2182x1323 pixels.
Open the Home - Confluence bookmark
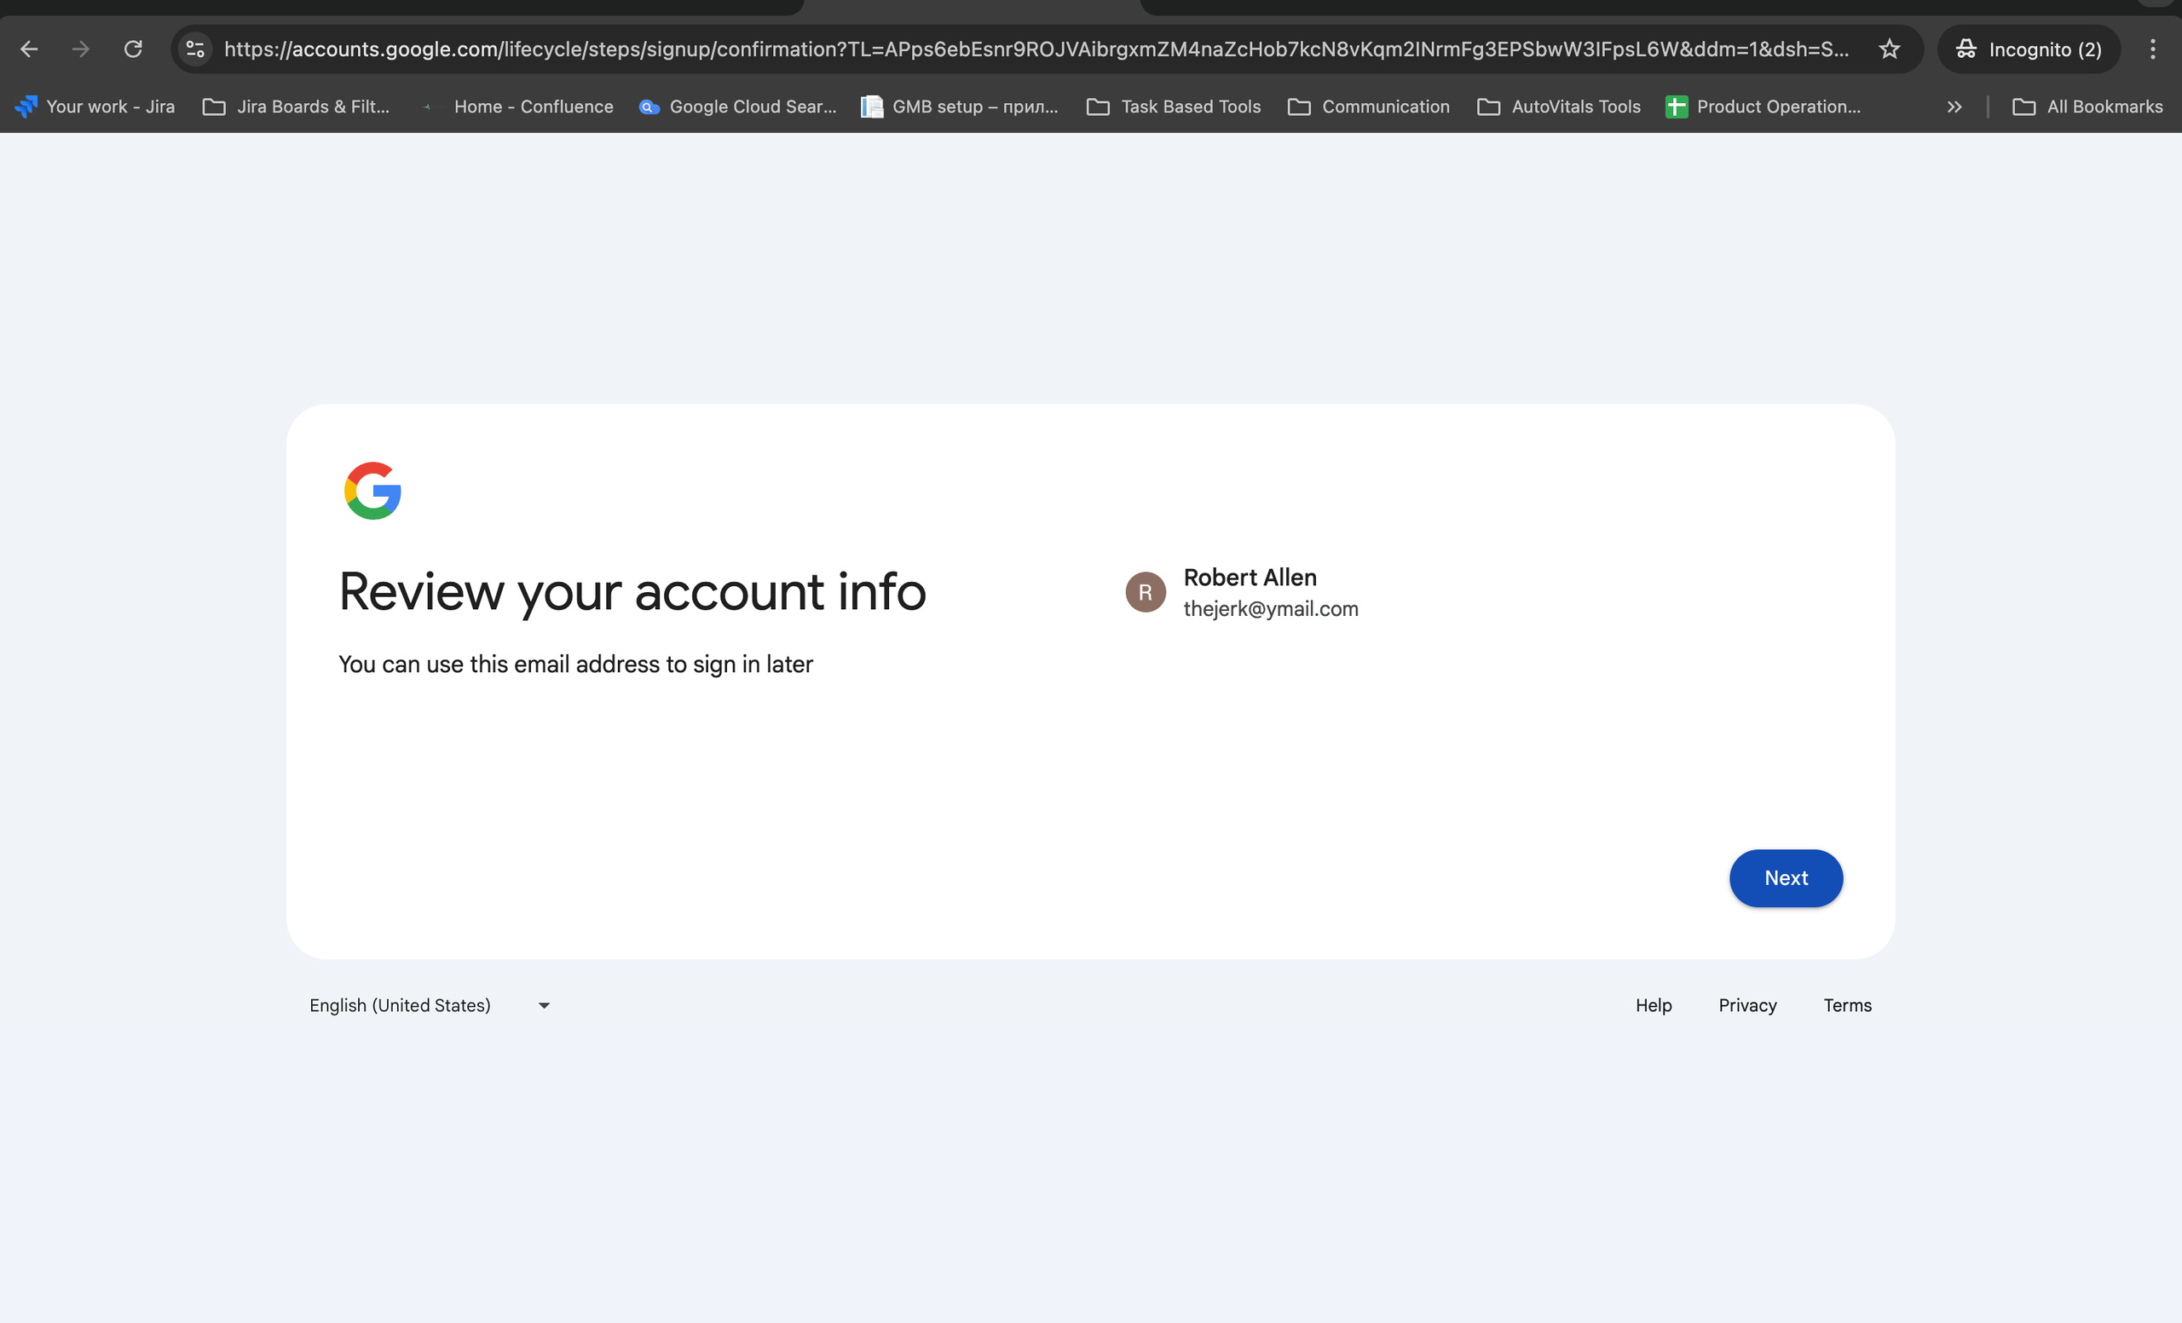coord(517,107)
